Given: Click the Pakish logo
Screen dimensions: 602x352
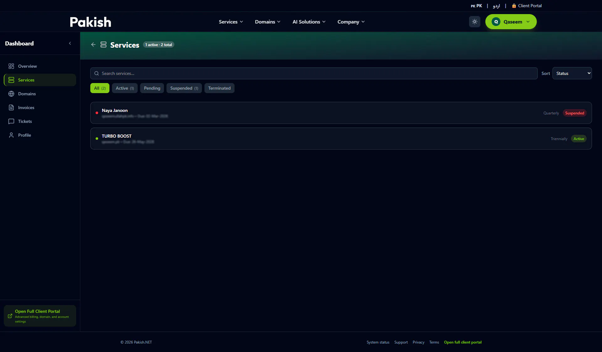Looking at the screenshot, I should click(x=90, y=22).
